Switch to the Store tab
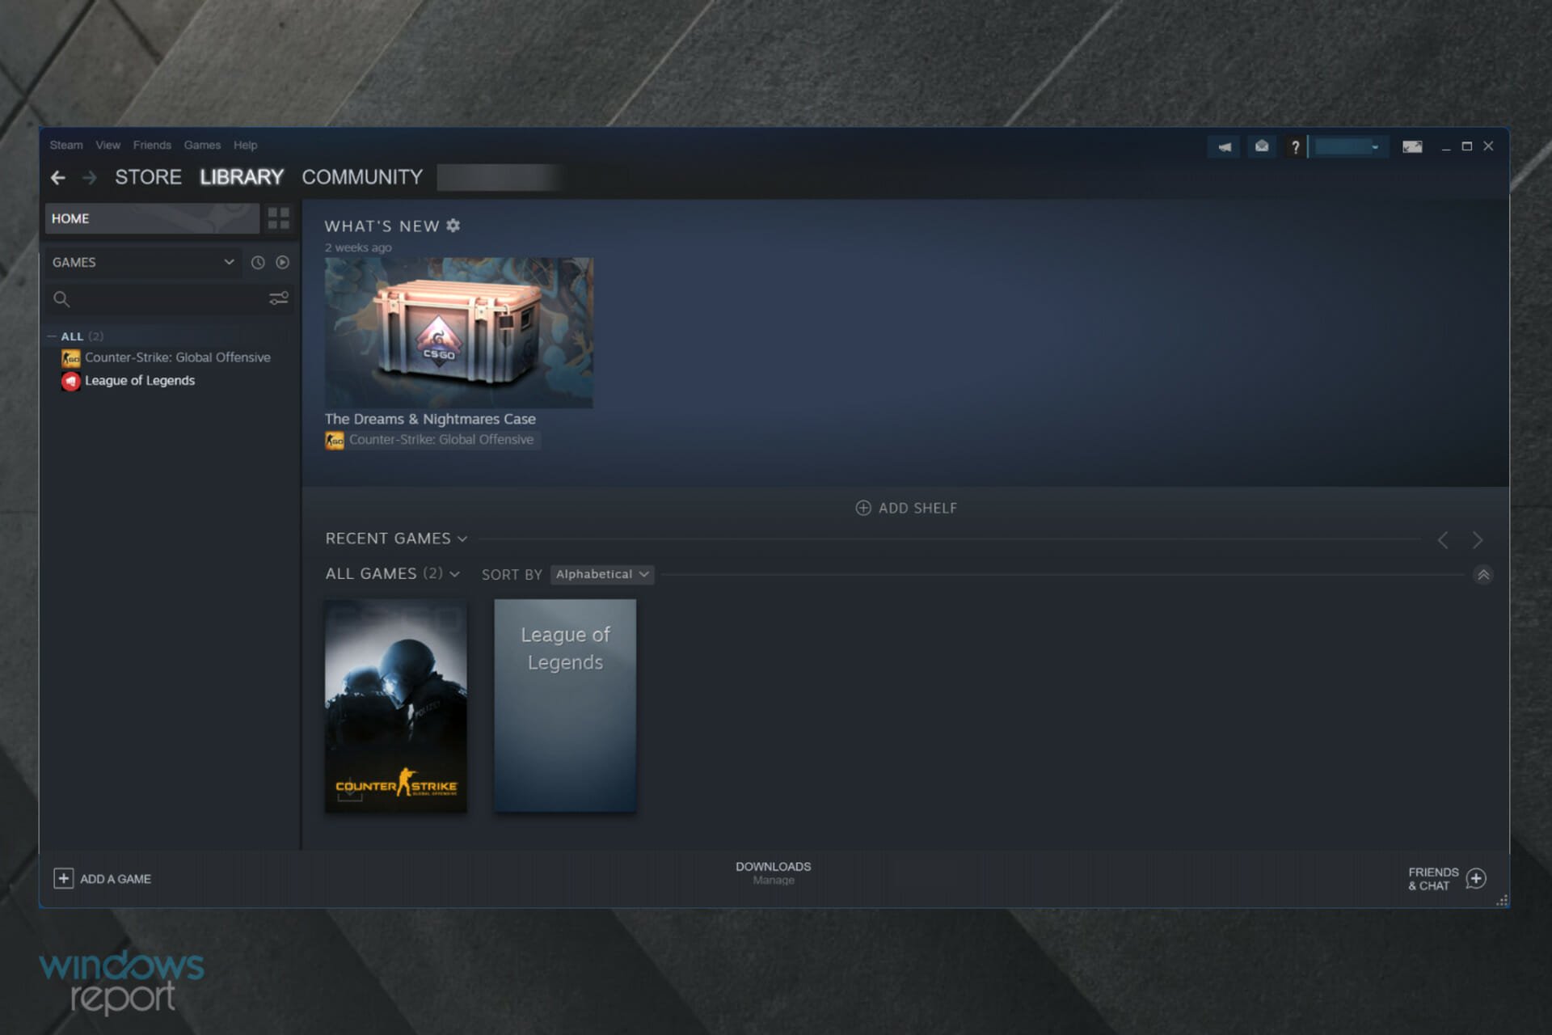Image resolution: width=1552 pixels, height=1035 pixels. click(148, 177)
